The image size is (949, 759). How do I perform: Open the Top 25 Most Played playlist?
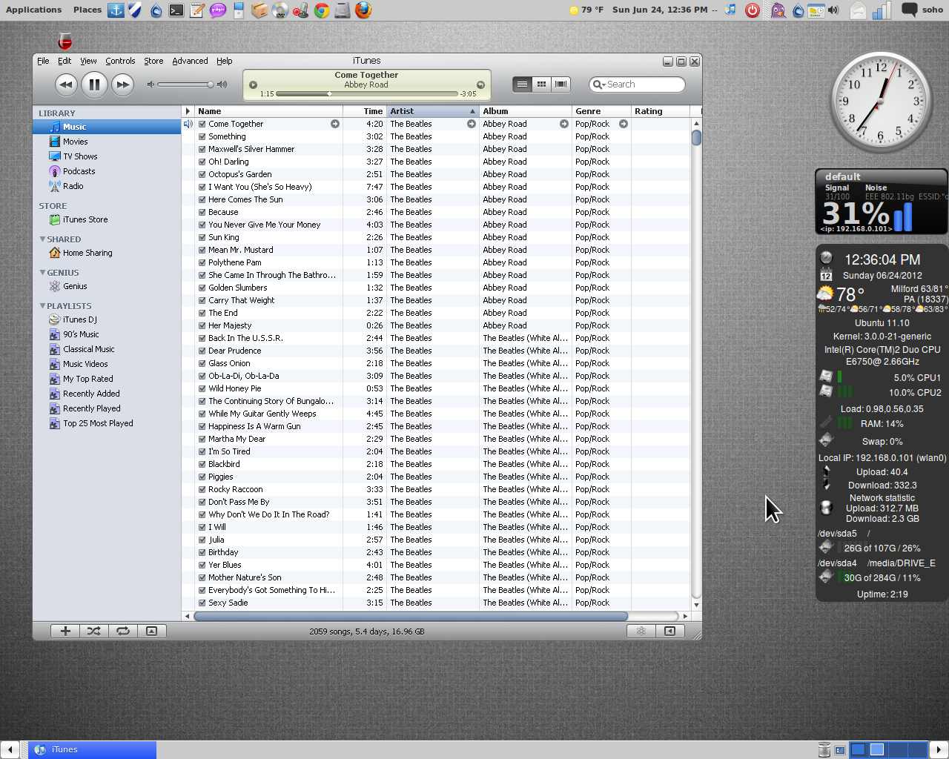click(x=98, y=423)
